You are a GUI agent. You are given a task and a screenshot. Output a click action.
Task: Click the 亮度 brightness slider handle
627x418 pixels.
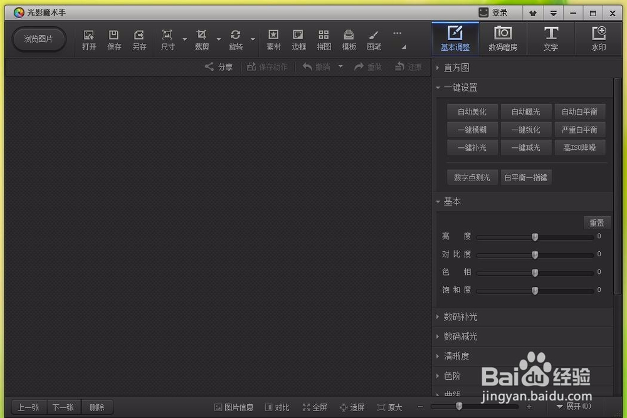click(x=535, y=237)
